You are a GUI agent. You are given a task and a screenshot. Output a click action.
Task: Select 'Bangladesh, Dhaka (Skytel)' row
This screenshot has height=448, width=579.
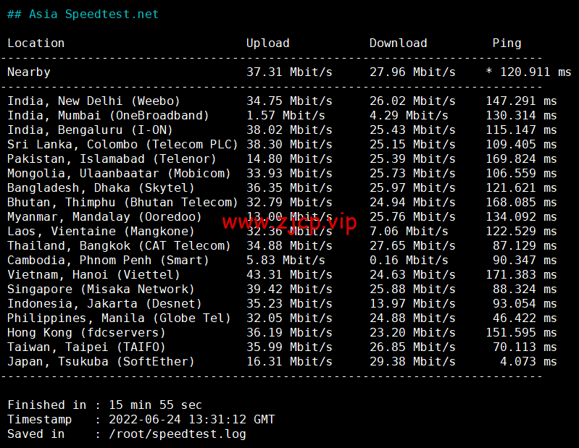(282, 187)
